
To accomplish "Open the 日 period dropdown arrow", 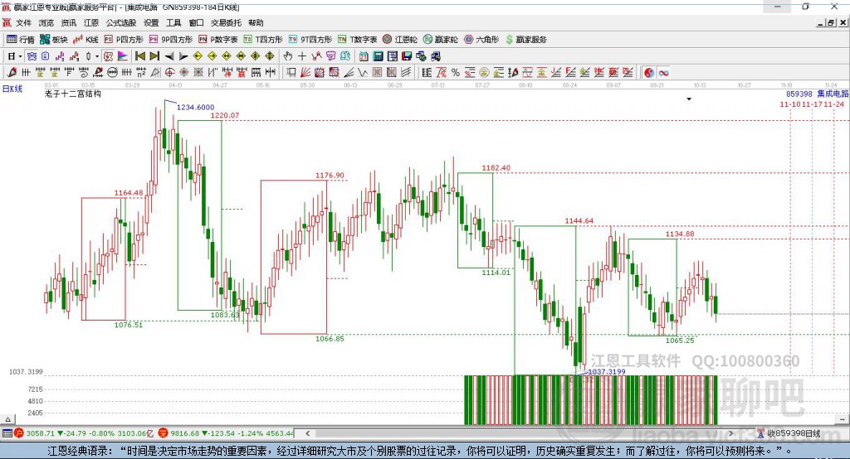I will [20, 56].
